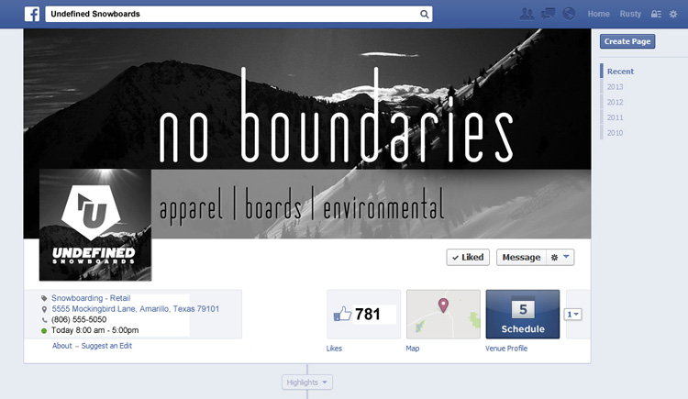Click the Facebook logo icon
688x399 pixels.
[32, 14]
